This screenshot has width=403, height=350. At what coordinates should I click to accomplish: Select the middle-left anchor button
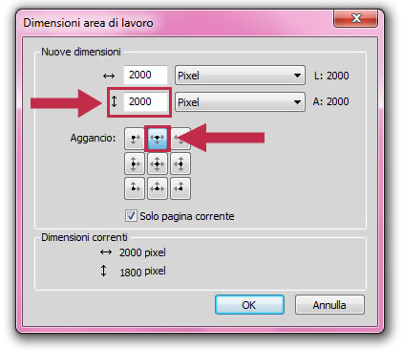pos(135,164)
